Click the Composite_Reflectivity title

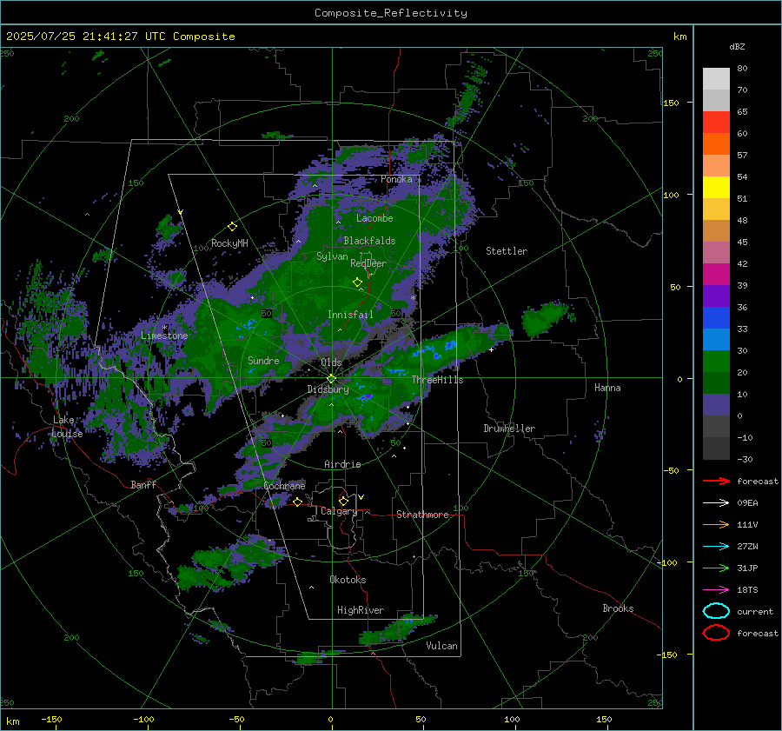[390, 13]
